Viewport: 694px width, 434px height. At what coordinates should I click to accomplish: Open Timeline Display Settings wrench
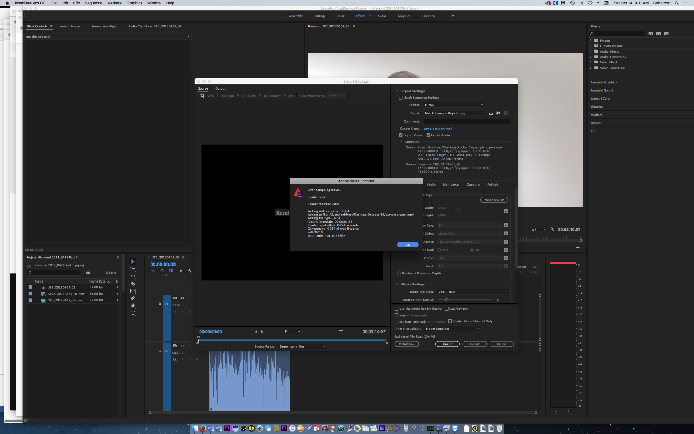[190, 271]
